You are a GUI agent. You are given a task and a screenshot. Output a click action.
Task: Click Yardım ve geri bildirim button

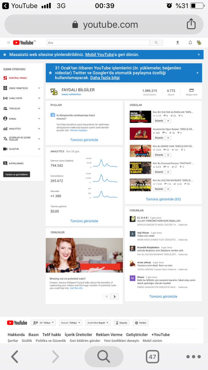[x=17, y=175]
